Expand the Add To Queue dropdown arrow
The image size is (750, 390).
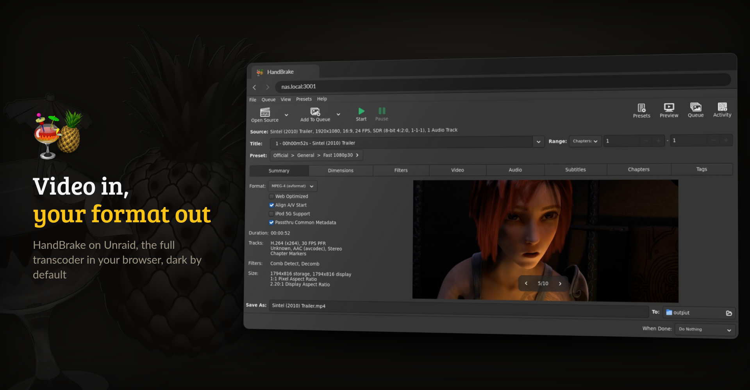point(338,114)
